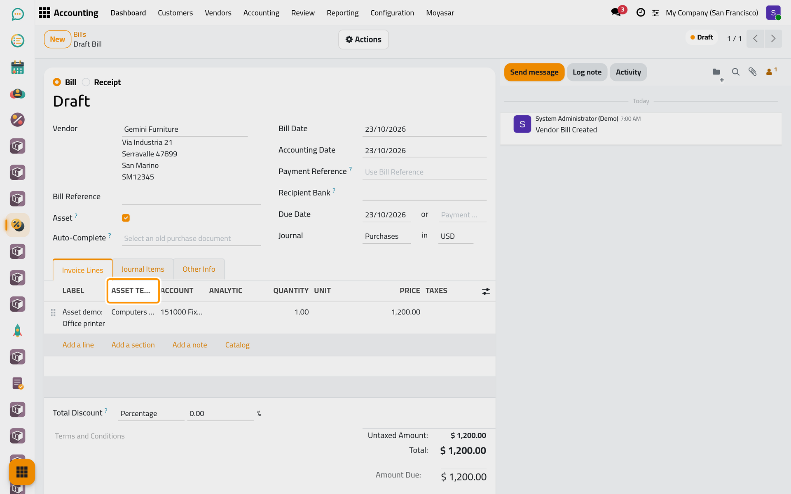Click the Total Discount value field
The image size is (791, 494).
coord(220,414)
